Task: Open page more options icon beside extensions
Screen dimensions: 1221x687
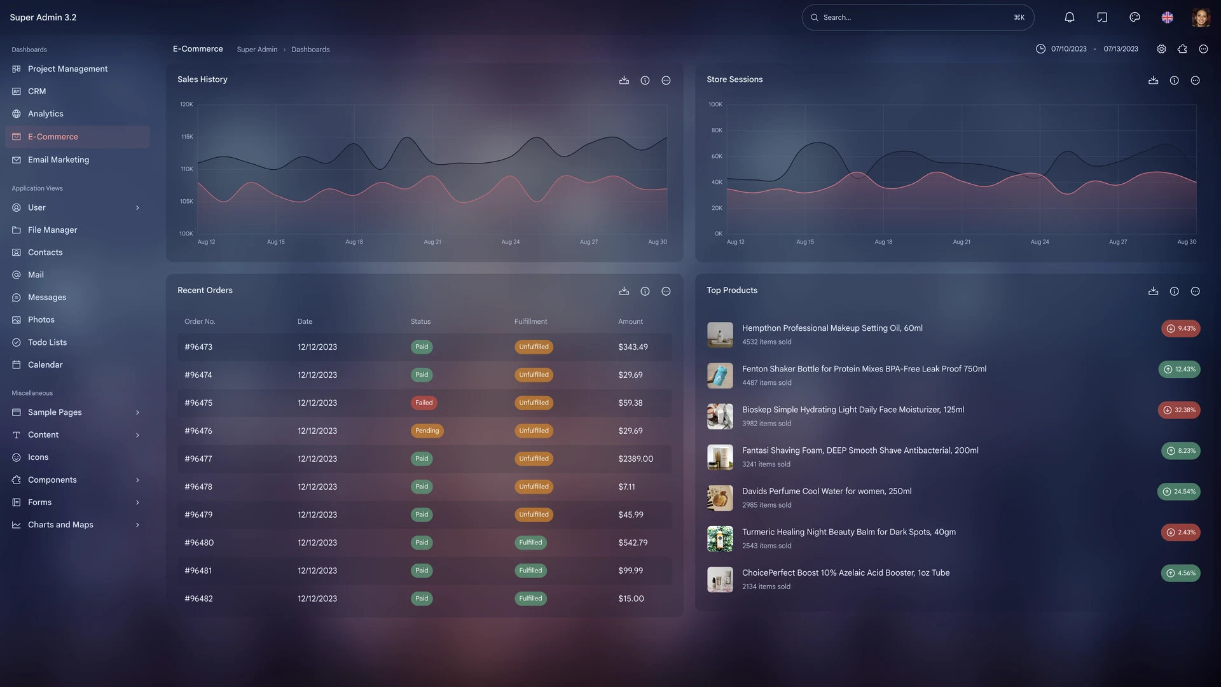Action: 1203,49
